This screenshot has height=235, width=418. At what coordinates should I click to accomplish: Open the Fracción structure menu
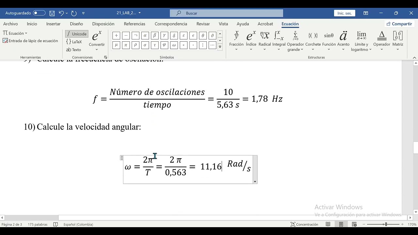click(236, 41)
